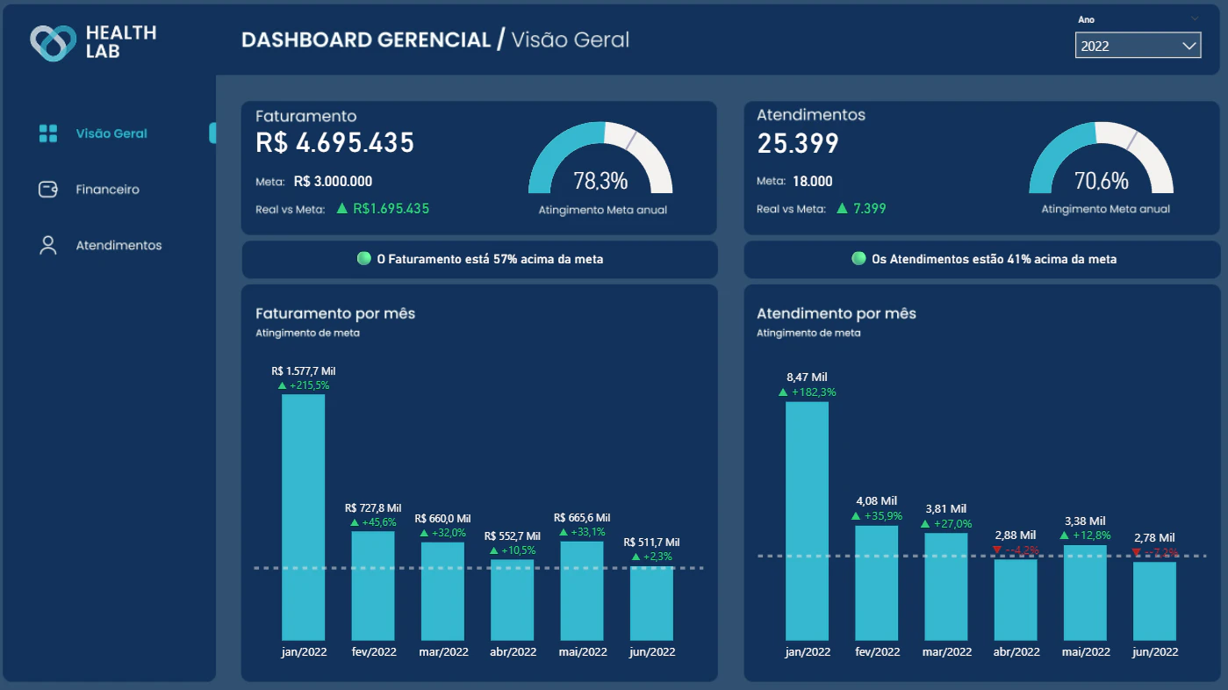Click the 'Faturamento por mês' title
1228x690 pixels.
335,313
